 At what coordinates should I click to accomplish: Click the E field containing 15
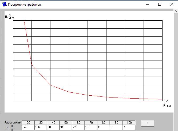coord(91,127)
